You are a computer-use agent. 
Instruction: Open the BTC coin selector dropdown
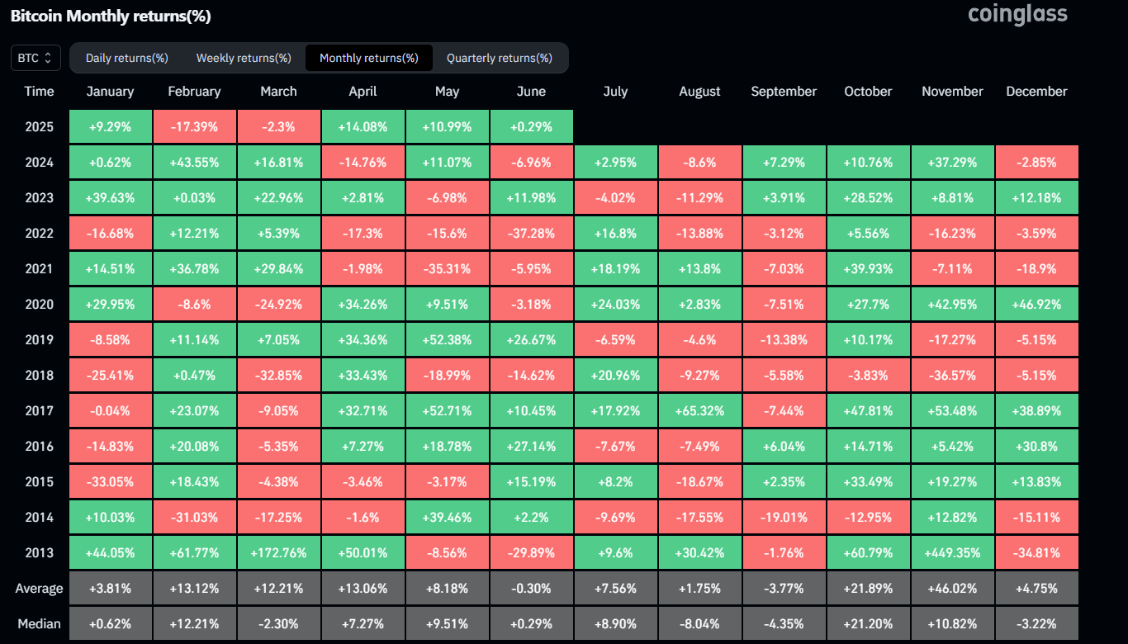35,57
